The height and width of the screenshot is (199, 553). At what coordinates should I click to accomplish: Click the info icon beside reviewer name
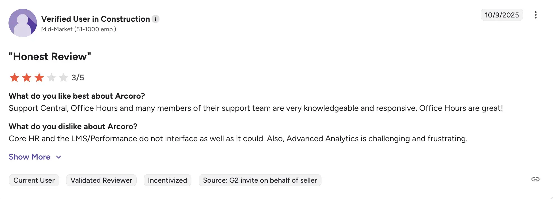(x=155, y=19)
